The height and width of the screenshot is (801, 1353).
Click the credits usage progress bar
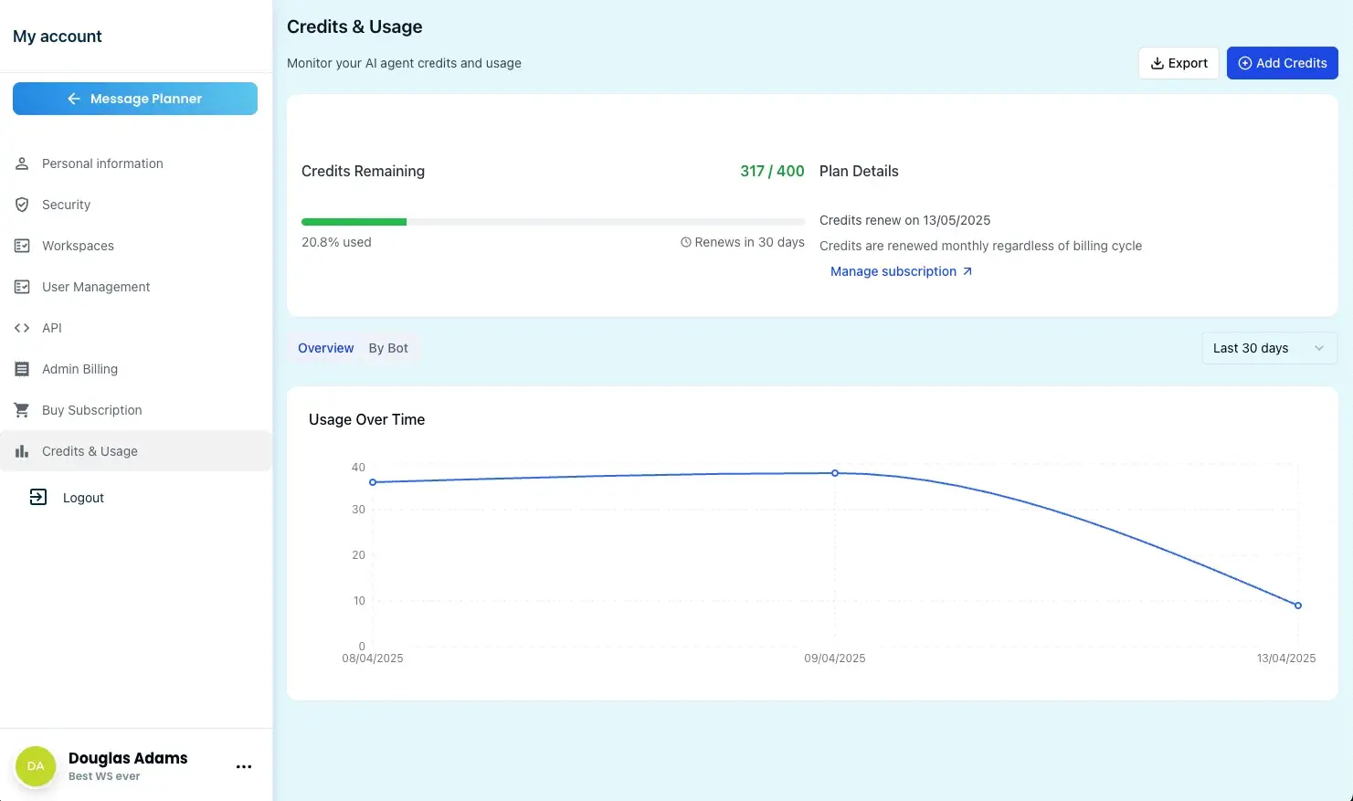pos(553,221)
